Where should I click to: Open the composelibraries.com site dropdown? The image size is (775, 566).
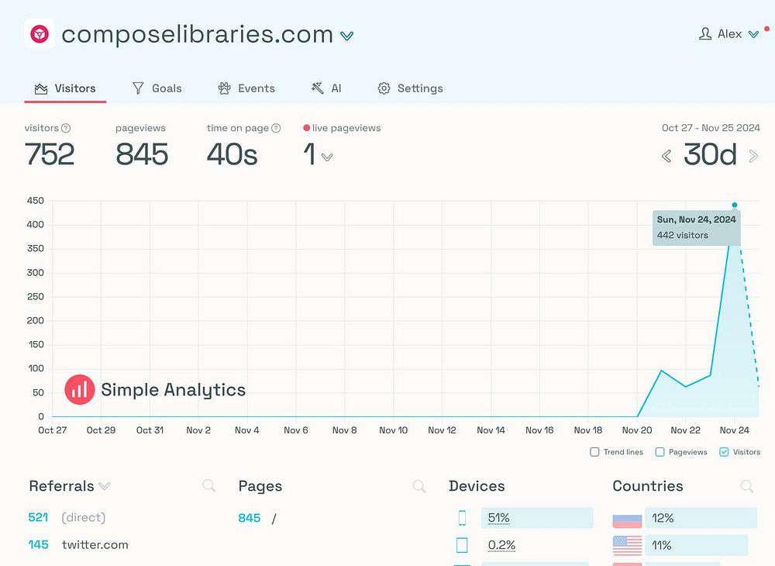[347, 36]
